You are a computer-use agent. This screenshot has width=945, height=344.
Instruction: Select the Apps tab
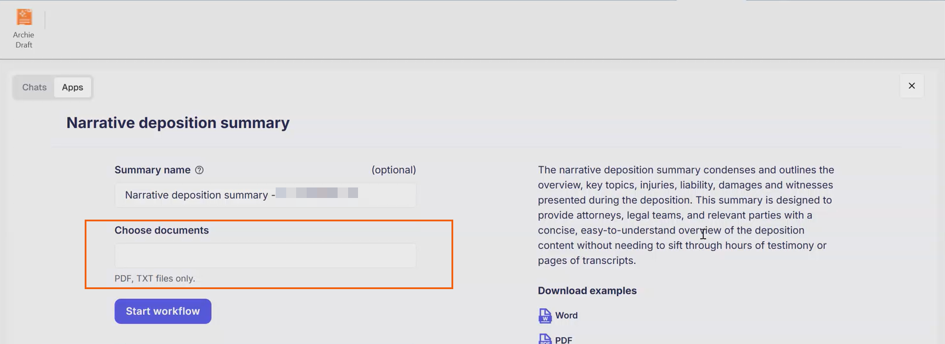72,88
